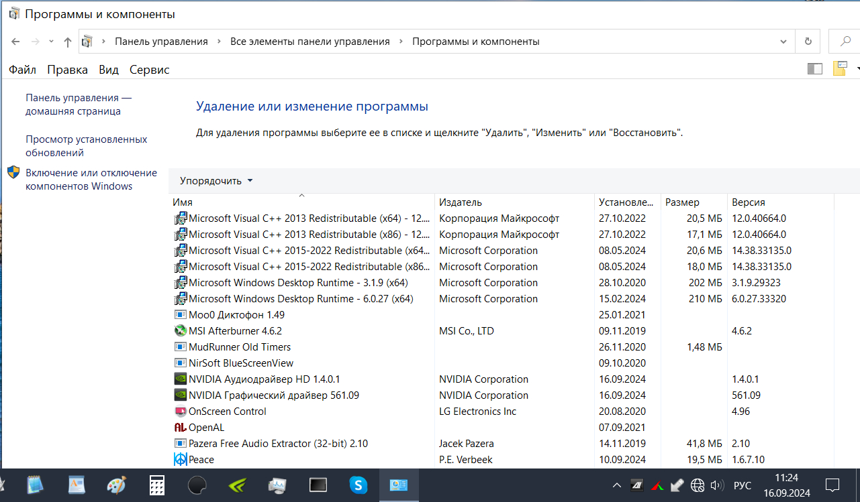Refresh the Programs and Features list

pos(808,42)
